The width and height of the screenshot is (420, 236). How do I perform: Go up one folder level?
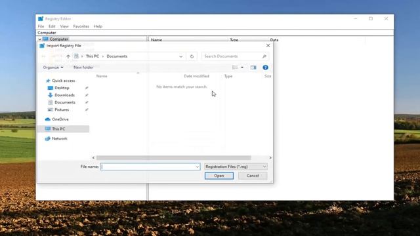pos(68,56)
